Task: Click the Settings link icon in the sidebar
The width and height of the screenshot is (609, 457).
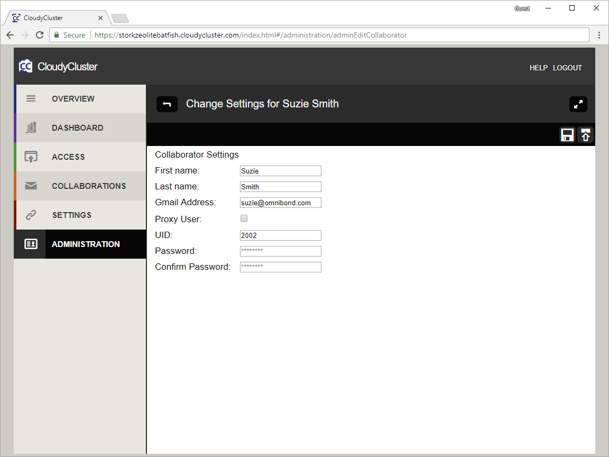Action: 31,215
